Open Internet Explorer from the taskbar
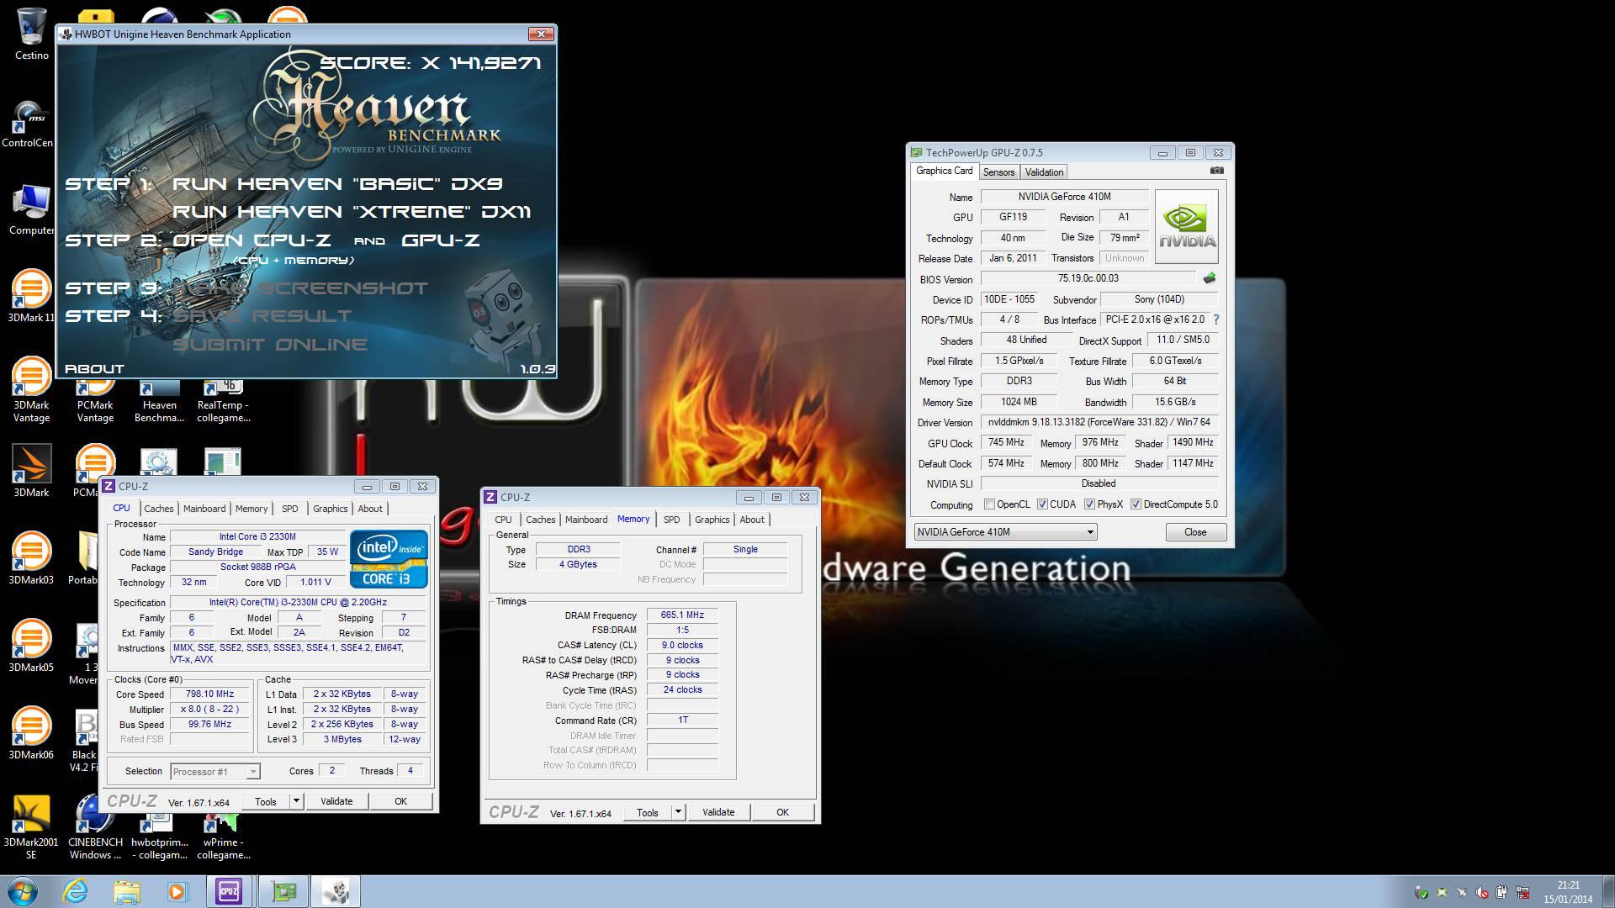Screen dimensions: 1615x908 click(x=75, y=891)
